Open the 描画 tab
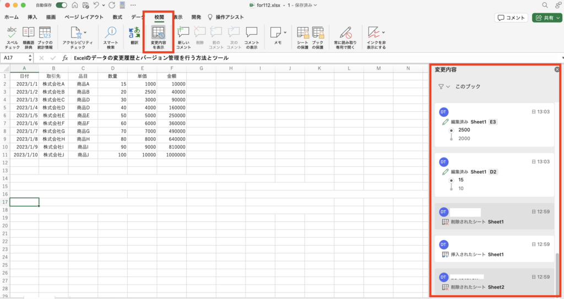564x299 pixels. (51, 17)
